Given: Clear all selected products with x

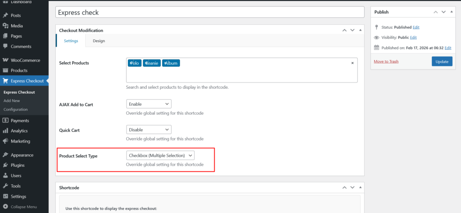Looking at the screenshot, I should click(353, 63).
